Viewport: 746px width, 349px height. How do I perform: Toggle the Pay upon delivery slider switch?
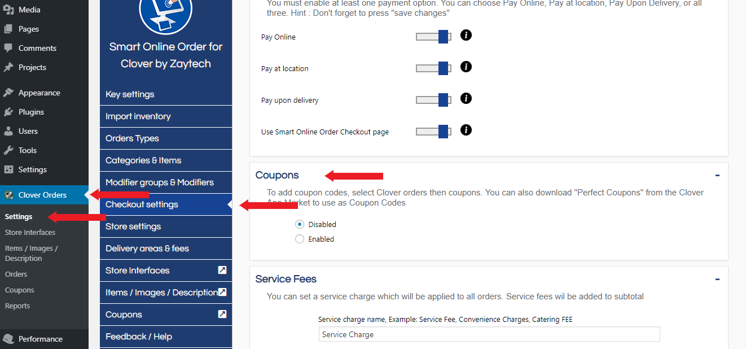click(433, 101)
